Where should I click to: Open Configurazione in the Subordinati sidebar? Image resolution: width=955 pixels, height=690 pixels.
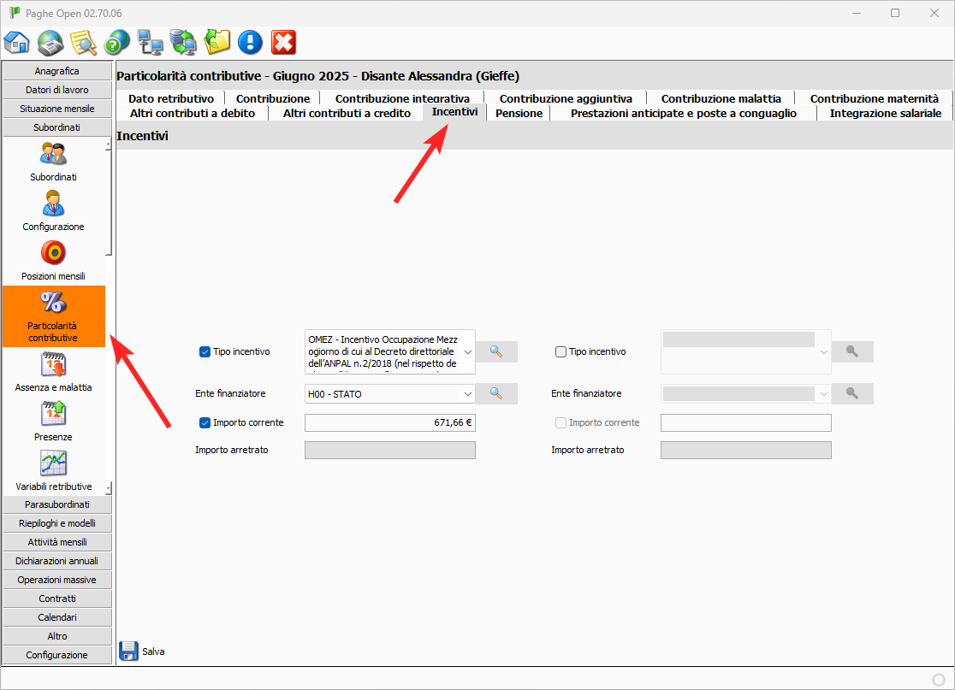pyautogui.click(x=53, y=210)
